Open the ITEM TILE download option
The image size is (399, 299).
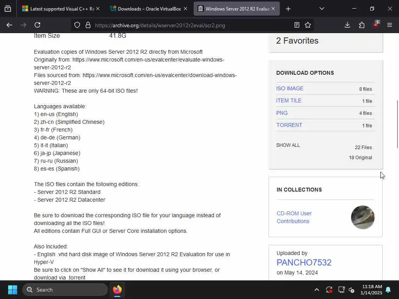coord(289,101)
